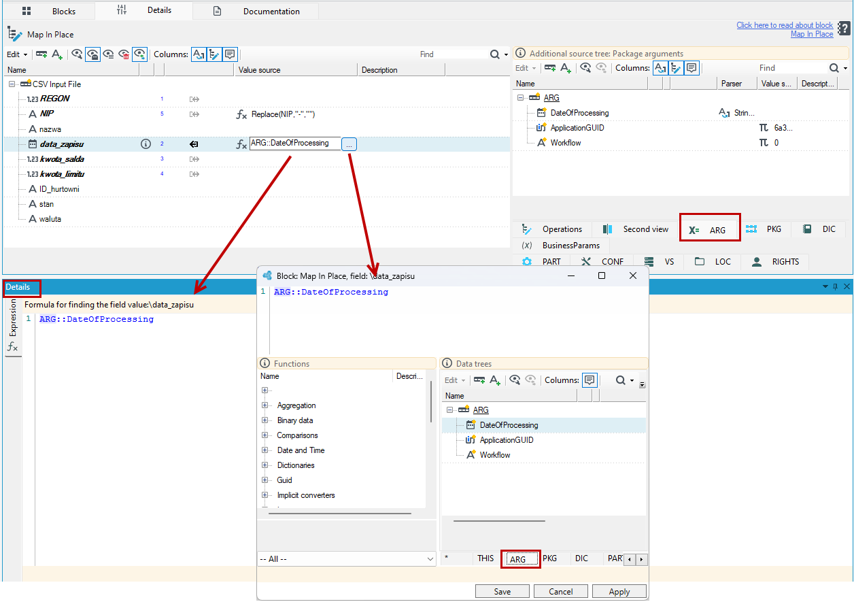Click the fx icon in the Details side strip
Viewport: 854px width, 602px height.
[x=12, y=347]
